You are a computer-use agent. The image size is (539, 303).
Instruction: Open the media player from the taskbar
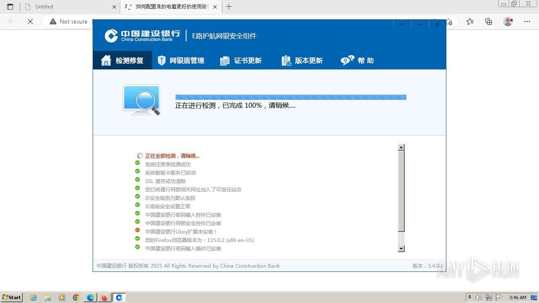62,298
